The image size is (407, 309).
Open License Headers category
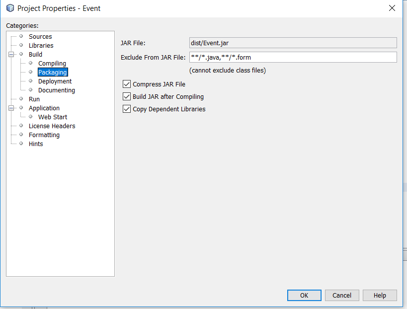[x=52, y=126]
